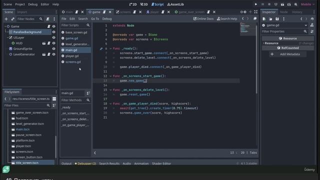This screenshot has height=180, width=320.
Task: Hide the ParallaxBackground node
Action: 53,32
